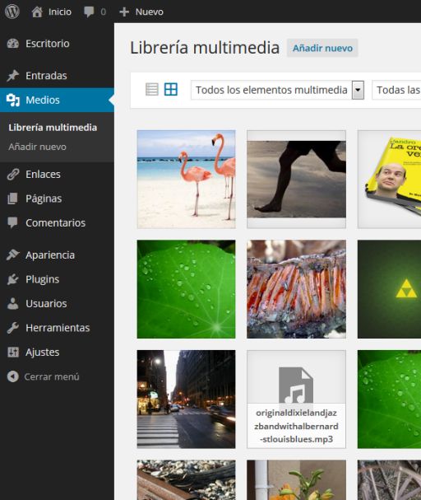Click the Añadir nuevo button beside title

322,48
